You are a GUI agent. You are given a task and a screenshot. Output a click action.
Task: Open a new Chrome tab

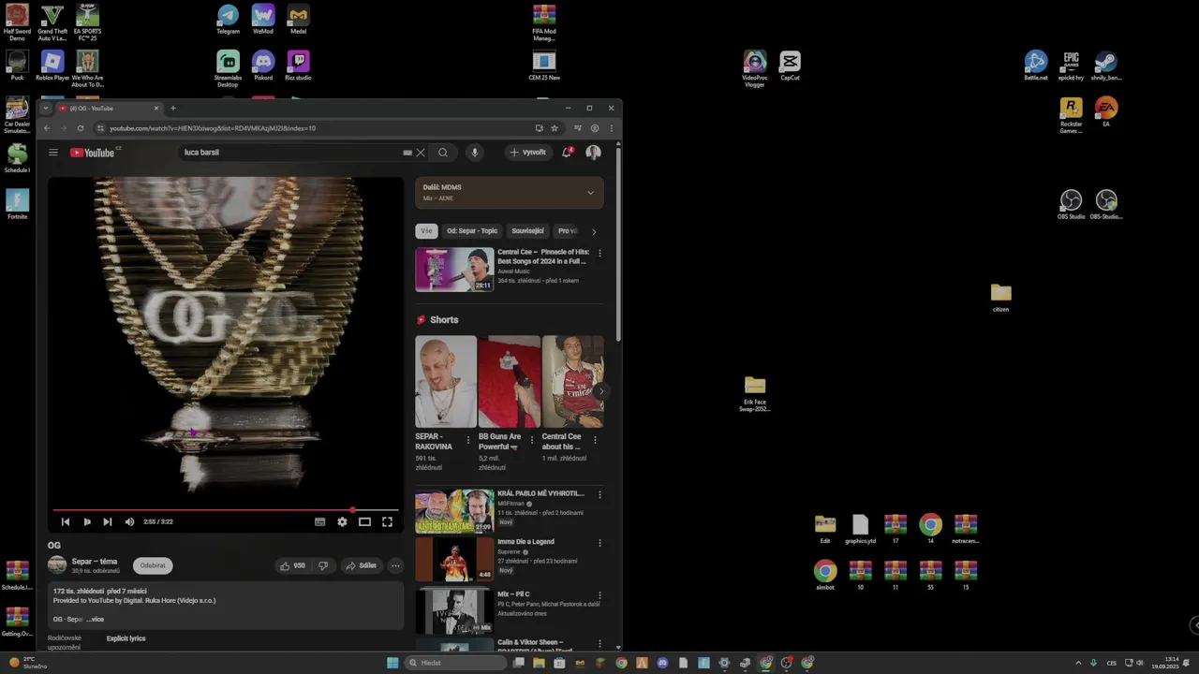[x=172, y=108]
